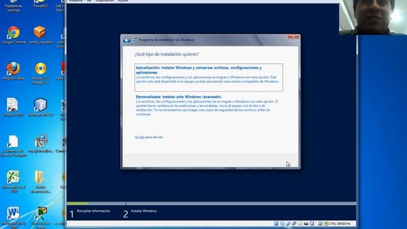407x229 pixels.
Task: Click the Instalar Windows step label
Action: pos(144,211)
